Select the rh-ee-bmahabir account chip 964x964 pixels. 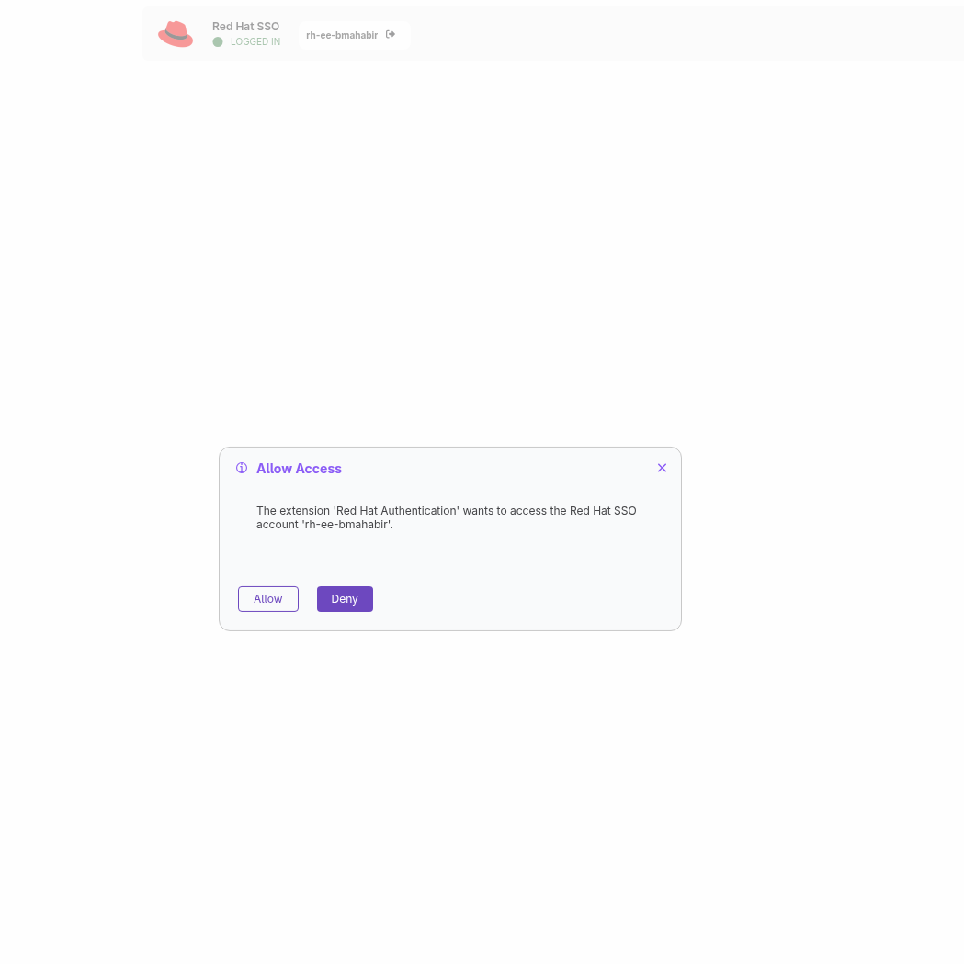point(354,35)
